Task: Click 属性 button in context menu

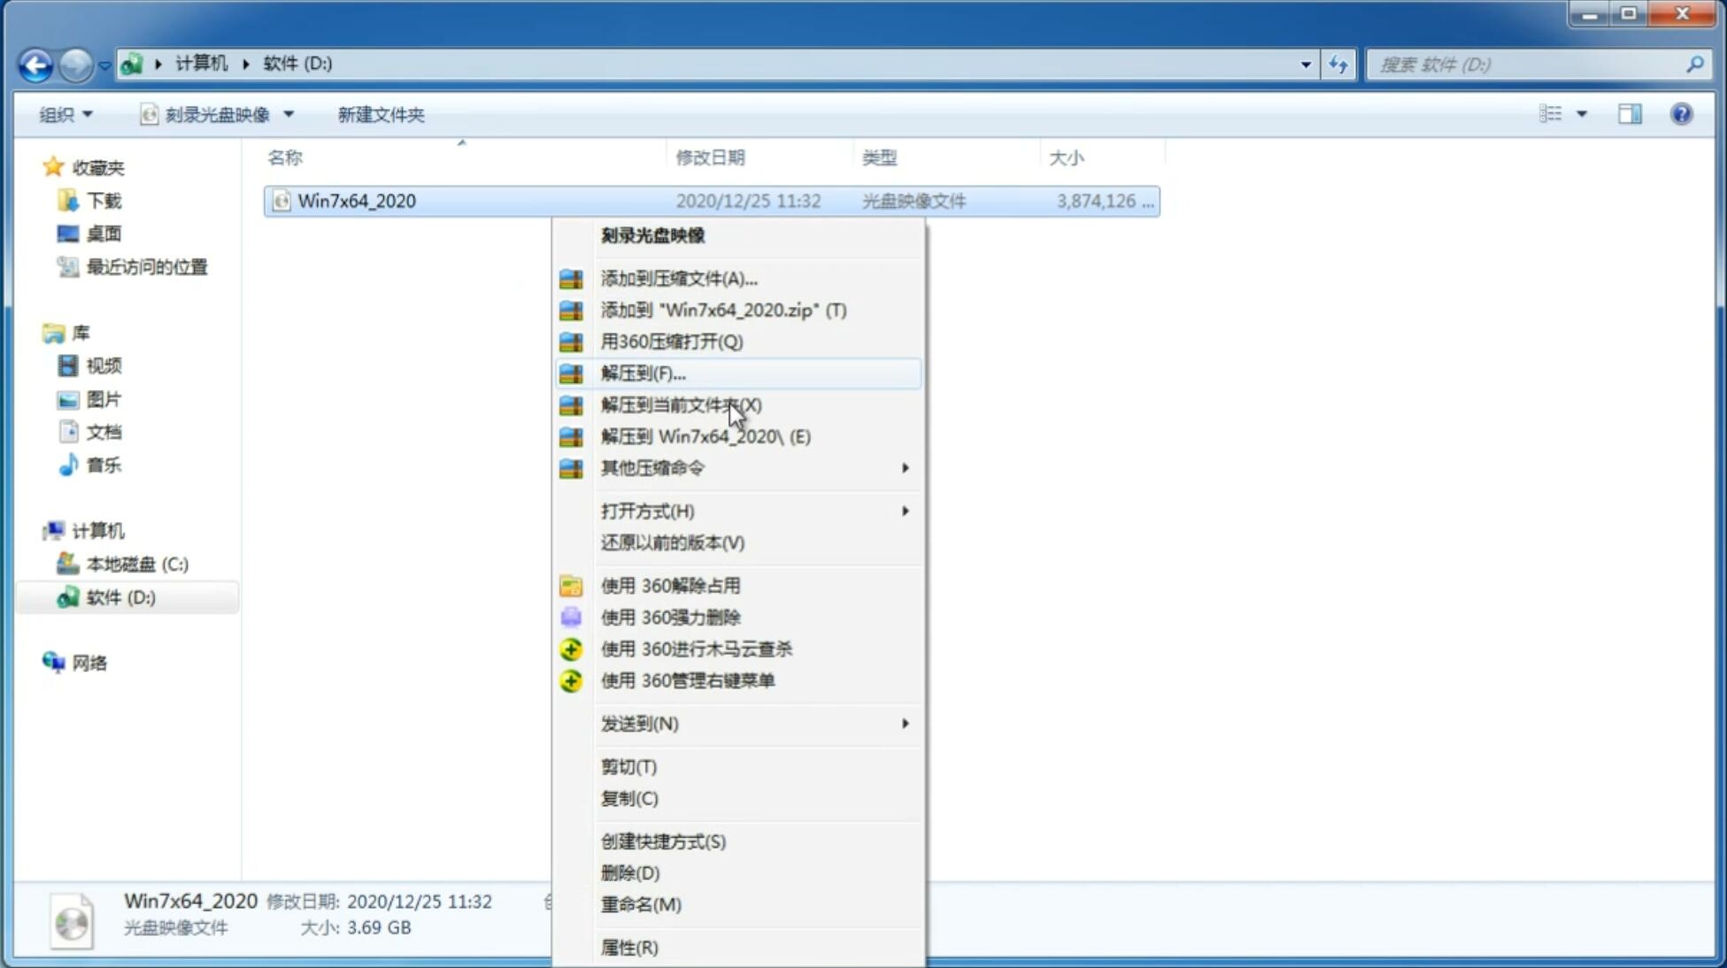Action: (628, 947)
